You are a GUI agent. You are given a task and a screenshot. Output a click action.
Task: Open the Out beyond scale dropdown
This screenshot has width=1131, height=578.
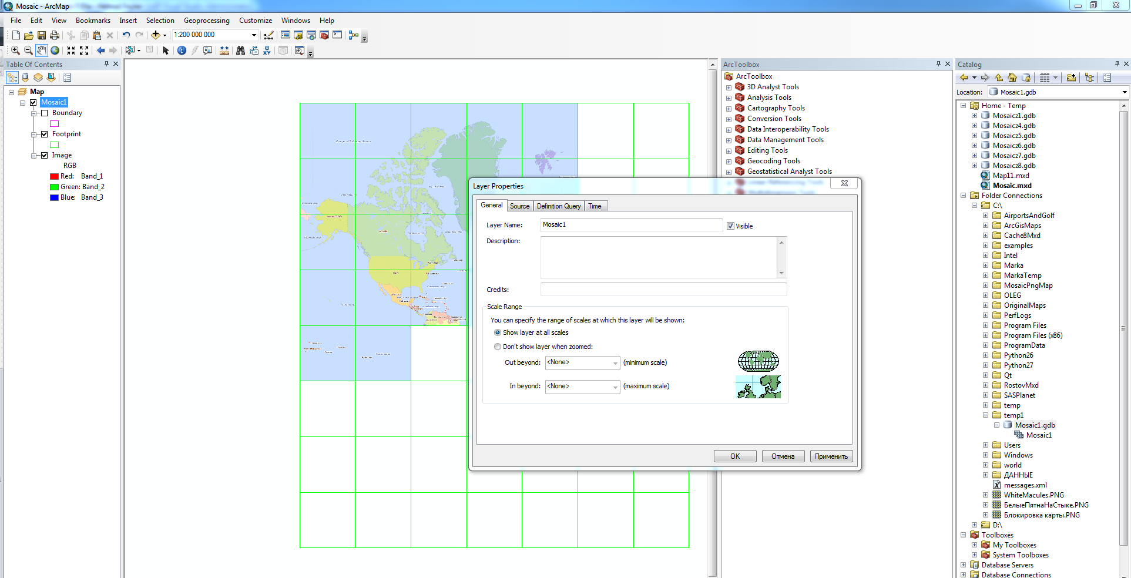615,363
